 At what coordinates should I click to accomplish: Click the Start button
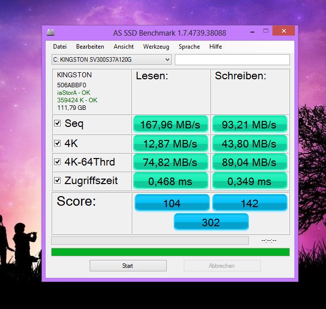128,266
